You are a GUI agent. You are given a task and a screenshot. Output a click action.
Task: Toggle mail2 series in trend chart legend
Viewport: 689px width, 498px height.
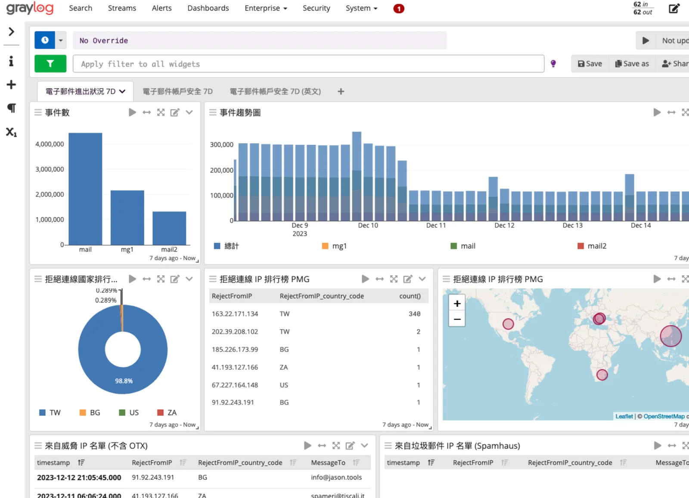click(592, 246)
